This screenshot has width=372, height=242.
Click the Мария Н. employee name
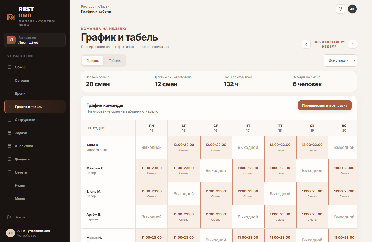[94, 238]
